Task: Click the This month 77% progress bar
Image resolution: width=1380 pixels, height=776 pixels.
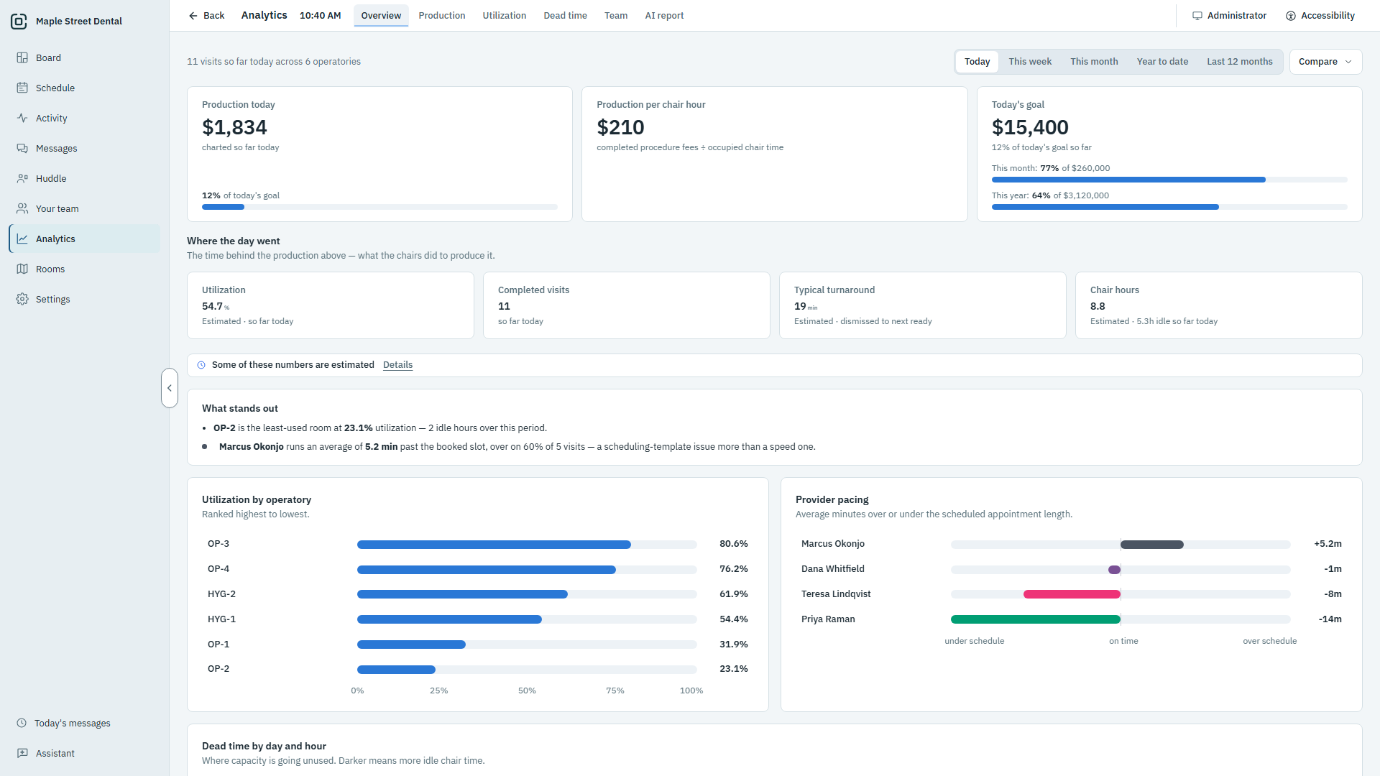Action: pos(1169,180)
